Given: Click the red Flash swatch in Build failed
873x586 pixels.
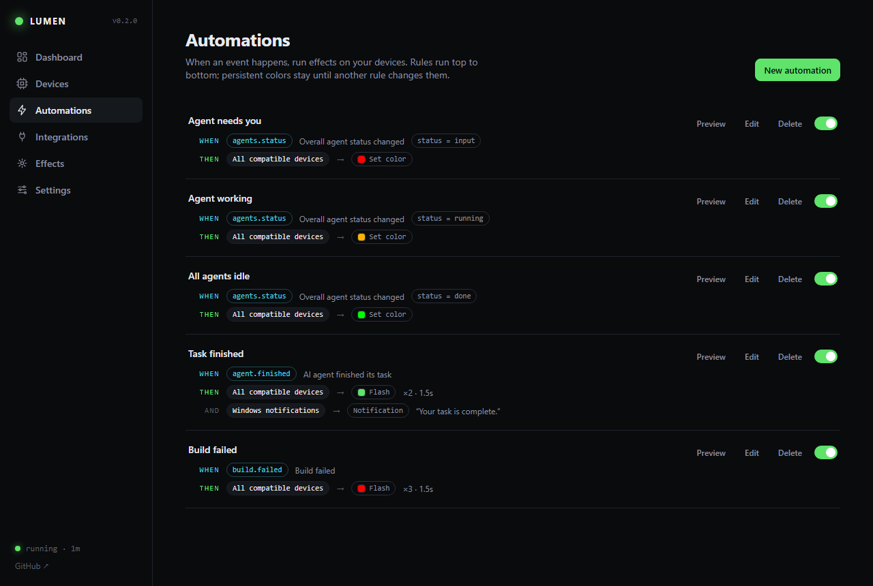Looking at the screenshot, I should click(x=361, y=489).
